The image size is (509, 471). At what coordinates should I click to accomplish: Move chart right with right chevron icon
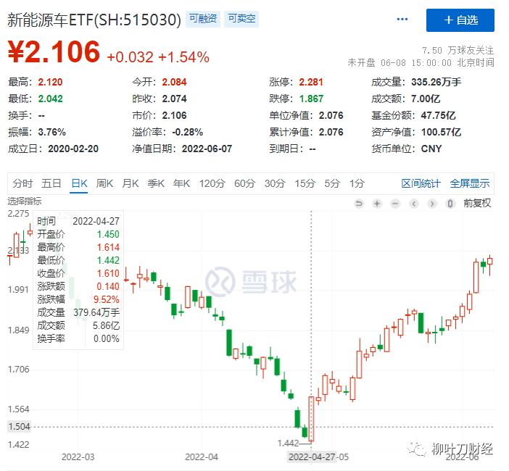click(431, 204)
